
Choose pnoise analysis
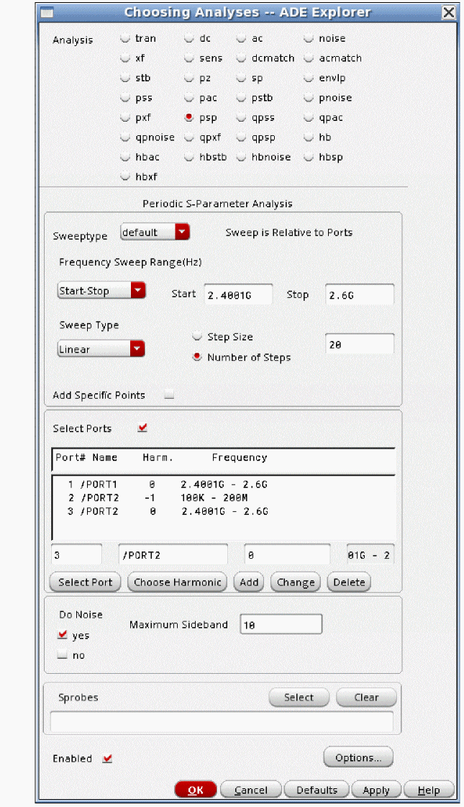tap(309, 98)
